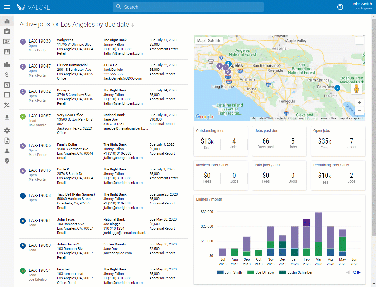Open the contact card icon in sidebar

pos(7,42)
